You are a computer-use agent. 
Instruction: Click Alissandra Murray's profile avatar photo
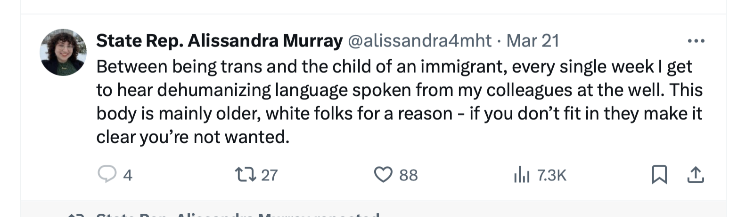point(63,52)
